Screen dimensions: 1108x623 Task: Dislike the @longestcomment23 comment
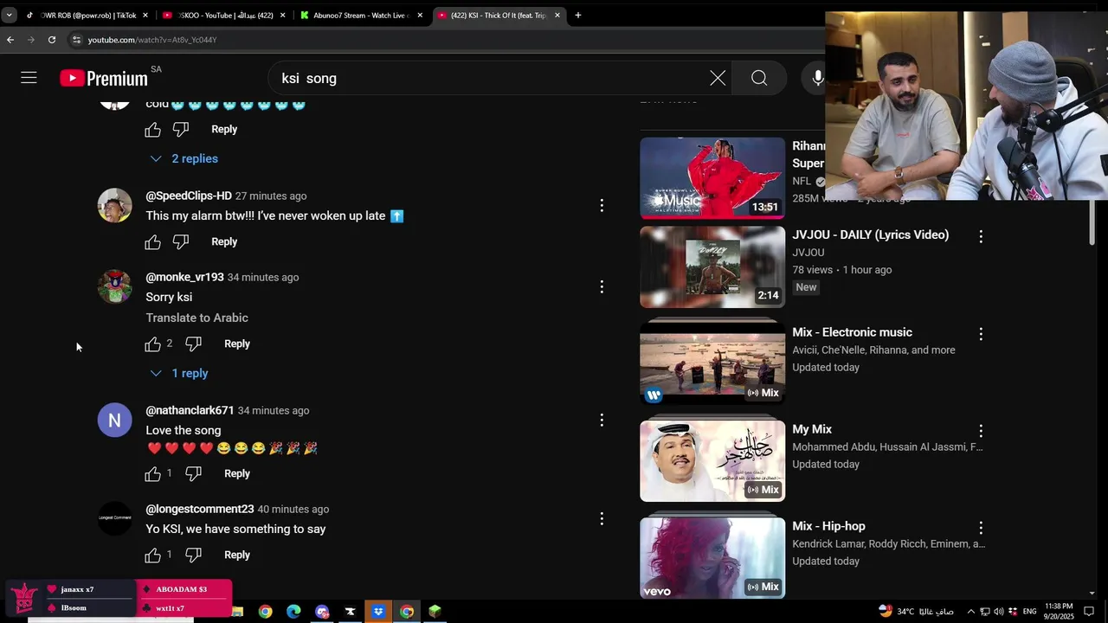coord(193,556)
